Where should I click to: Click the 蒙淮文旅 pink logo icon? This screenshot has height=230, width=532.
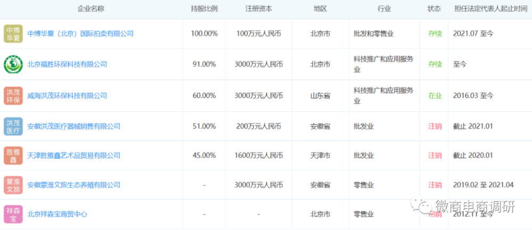pos(13,185)
